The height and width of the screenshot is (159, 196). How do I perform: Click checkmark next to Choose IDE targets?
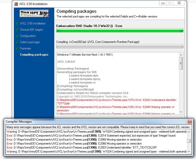click(16, 30)
